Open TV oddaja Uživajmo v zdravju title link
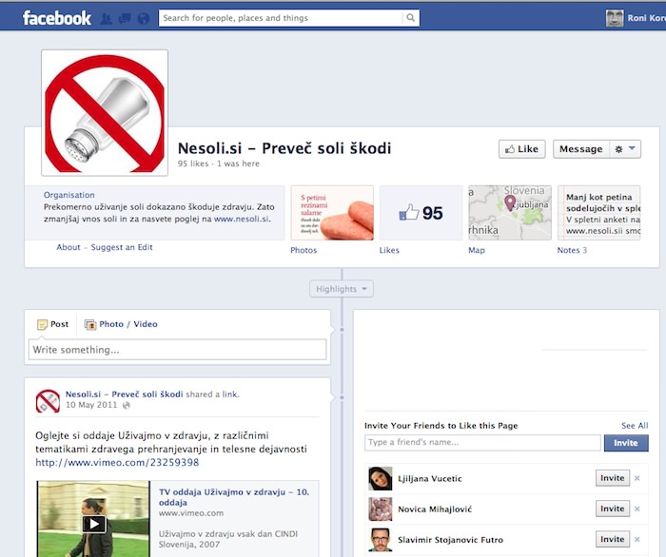666x557 pixels. pos(234,497)
